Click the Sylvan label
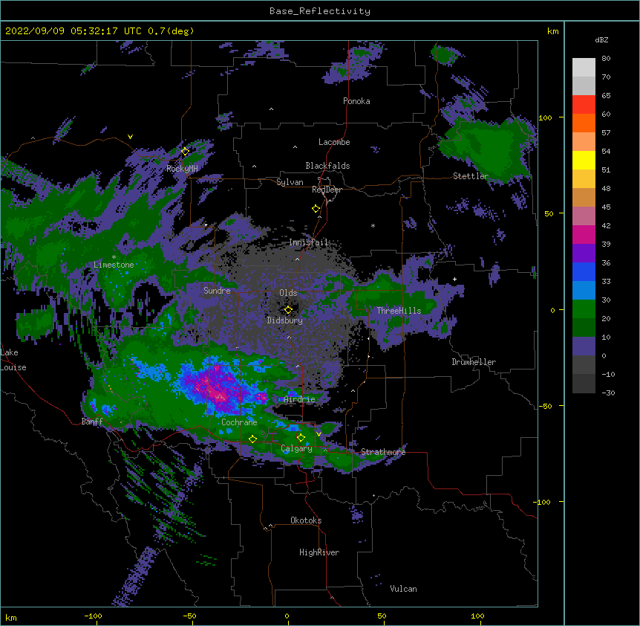Screen dimensions: 640x626 (290, 182)
